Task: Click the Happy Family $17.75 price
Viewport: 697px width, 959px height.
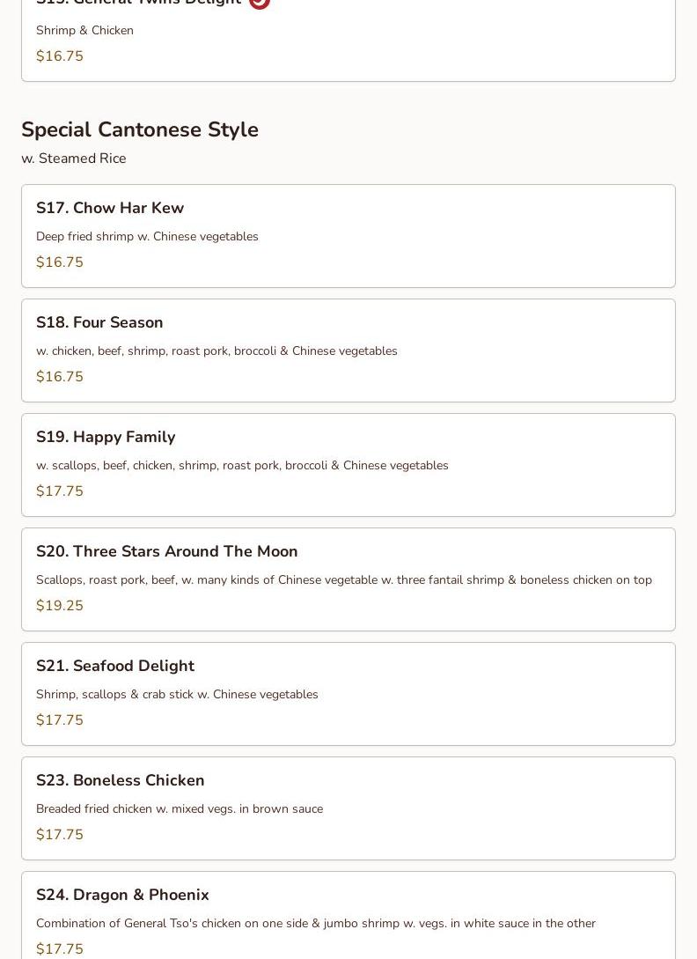Action: click(60, 491)
